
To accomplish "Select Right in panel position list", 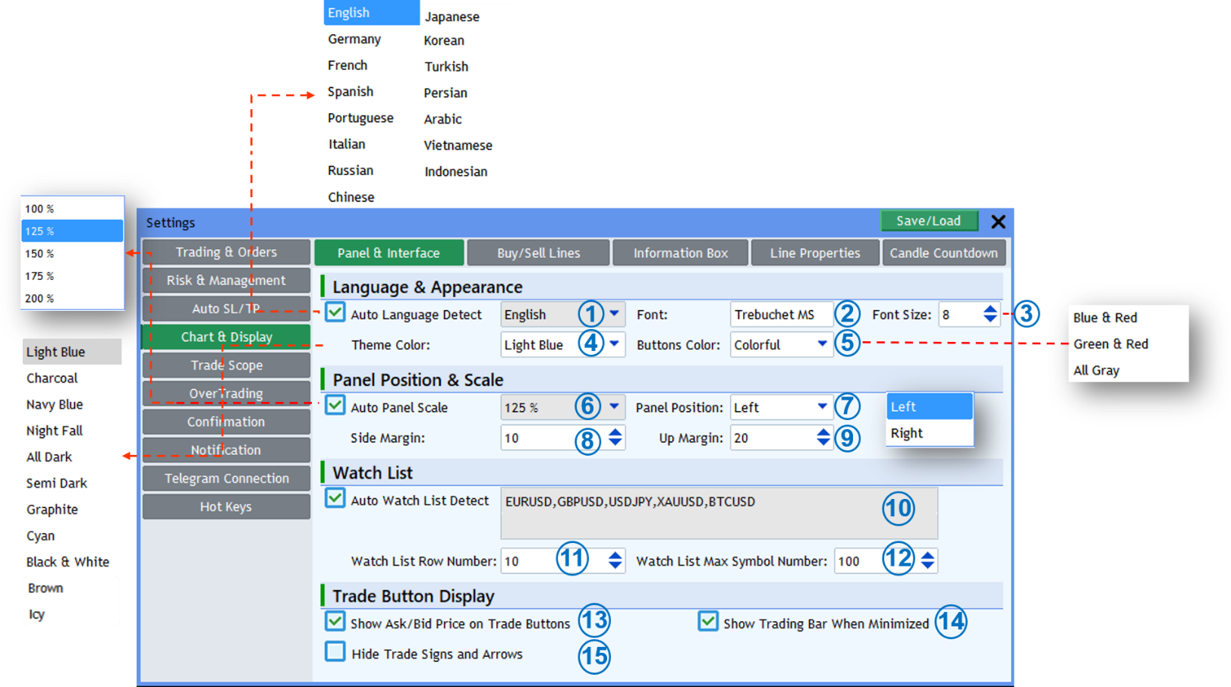I will [x=929, y=433].
